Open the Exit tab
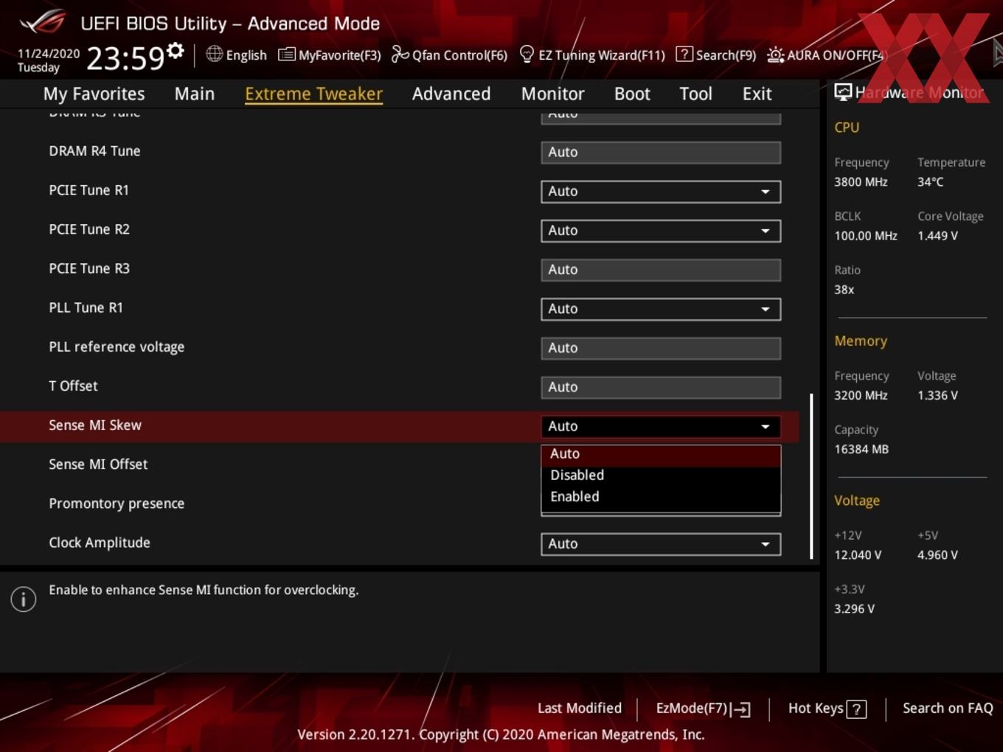 click(757, 94)
